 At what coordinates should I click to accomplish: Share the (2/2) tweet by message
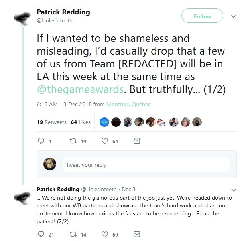tap(136, 235)
